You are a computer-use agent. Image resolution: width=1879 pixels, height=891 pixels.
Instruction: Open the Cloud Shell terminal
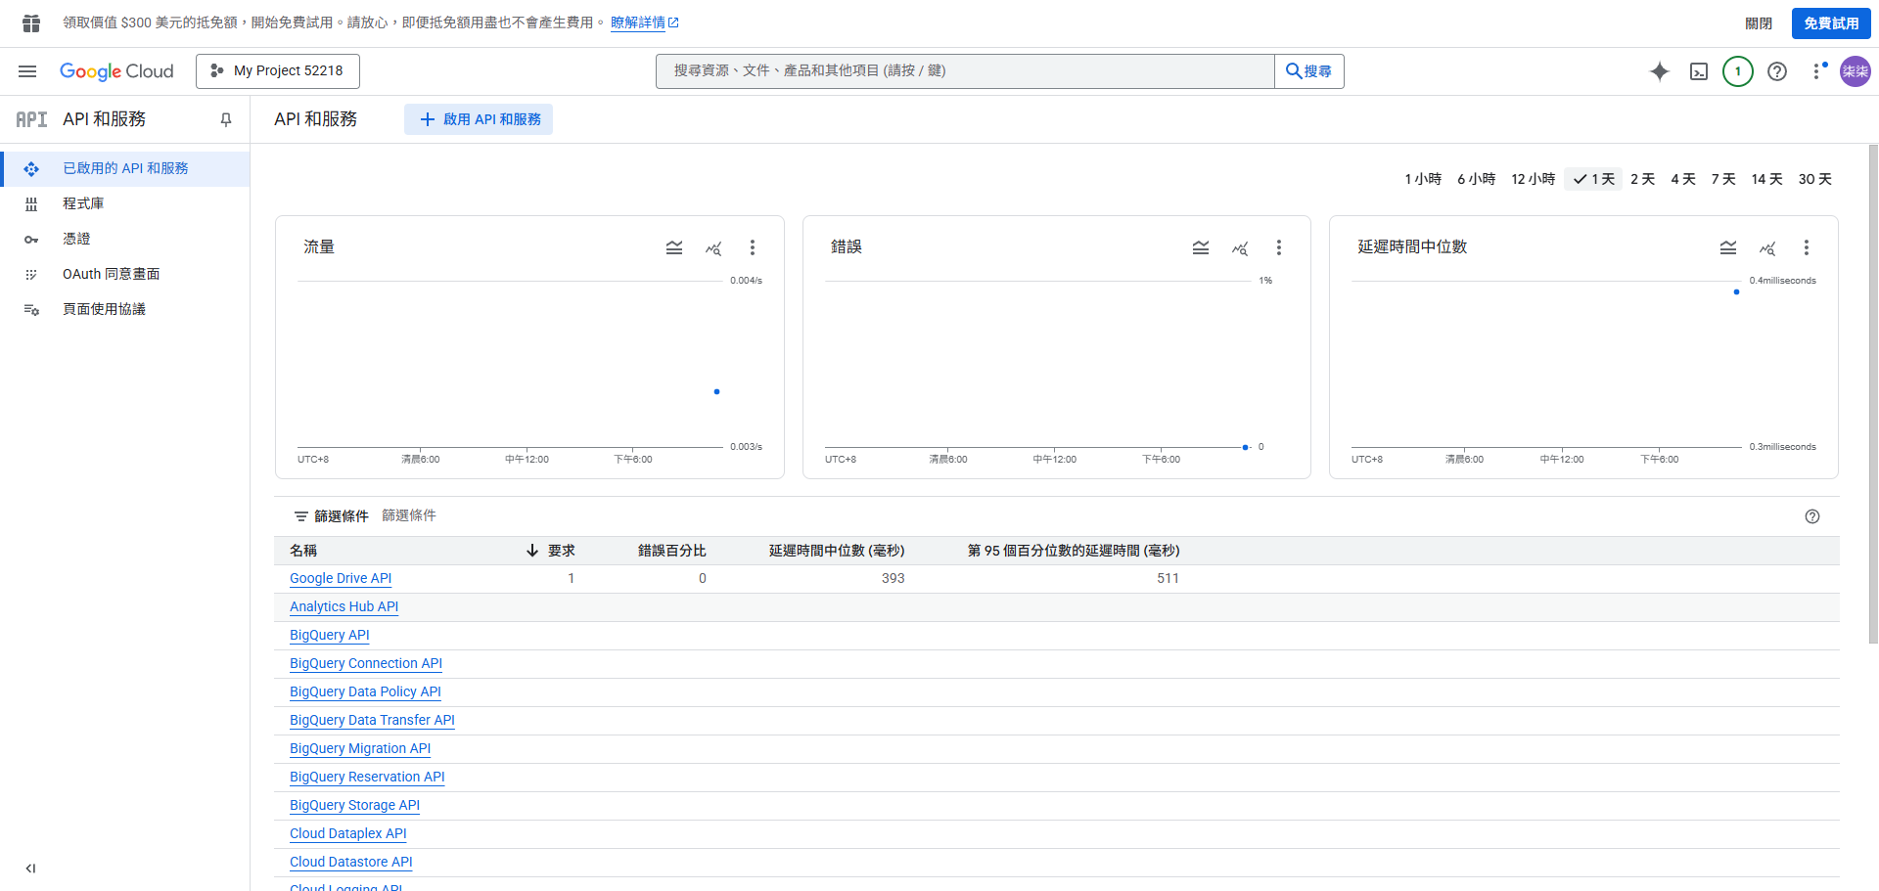pyautogui.click(x=1699, y=70)
